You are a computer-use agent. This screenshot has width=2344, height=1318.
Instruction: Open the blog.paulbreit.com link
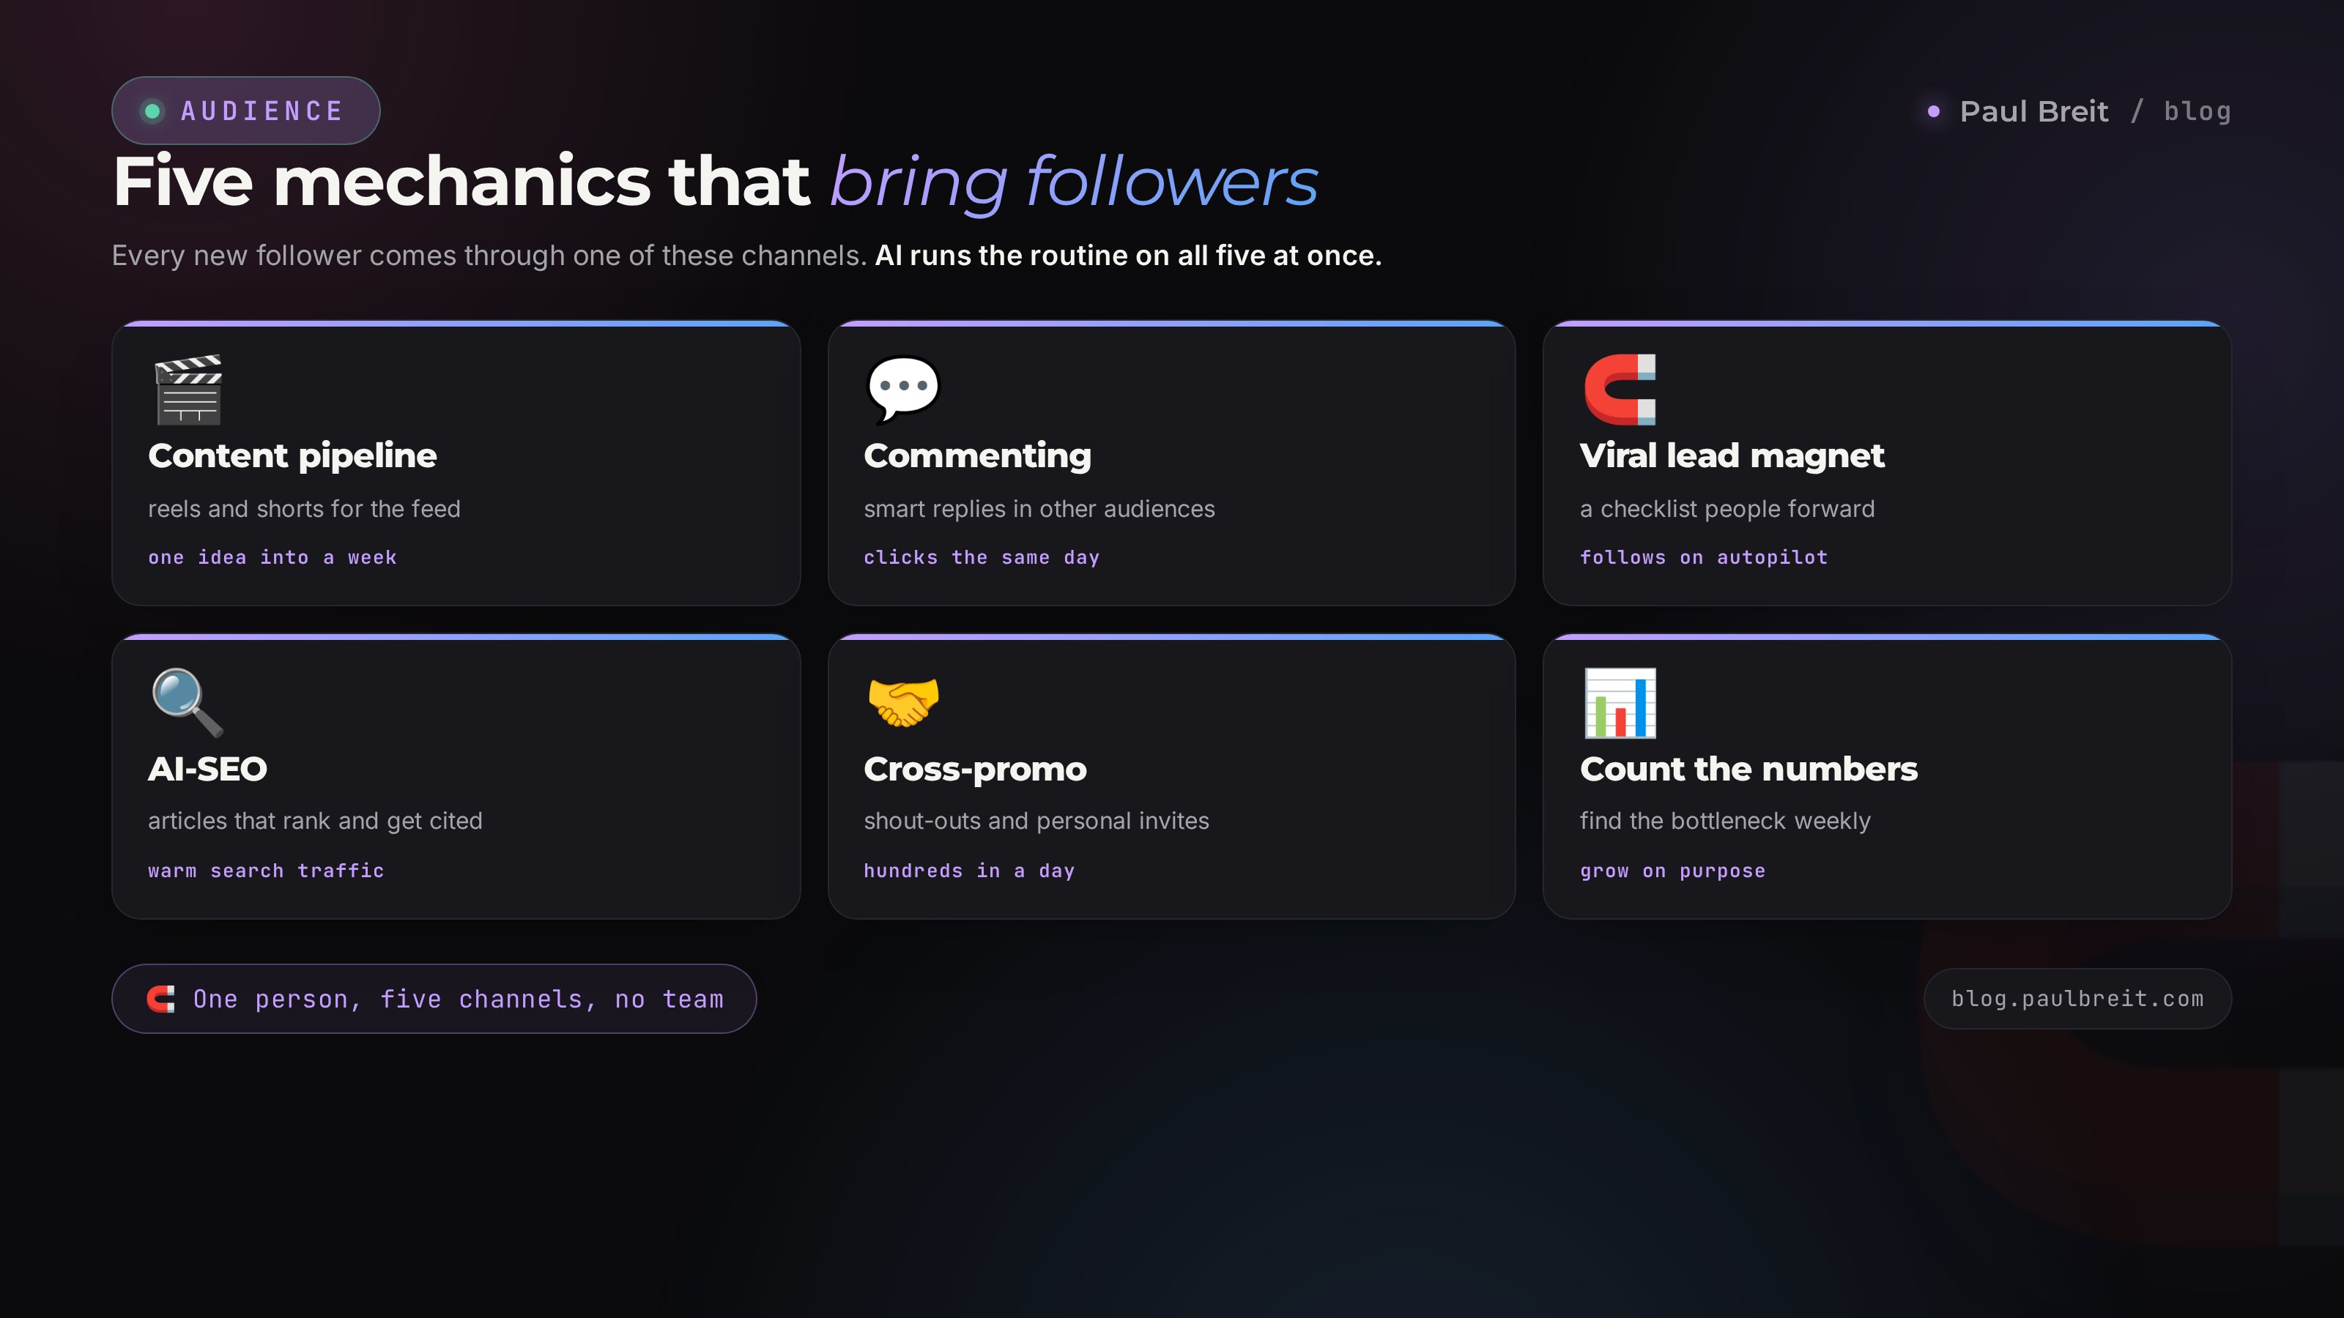pyautogui.click(x=2077, y=998)
